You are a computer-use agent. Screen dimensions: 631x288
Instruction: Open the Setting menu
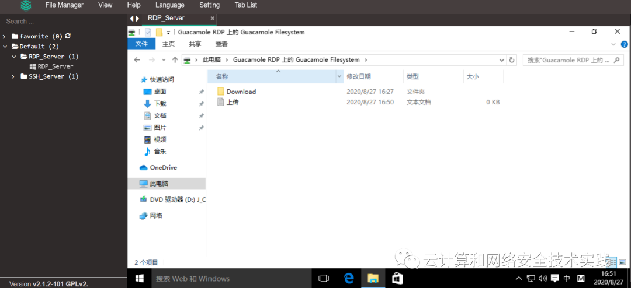209,5
